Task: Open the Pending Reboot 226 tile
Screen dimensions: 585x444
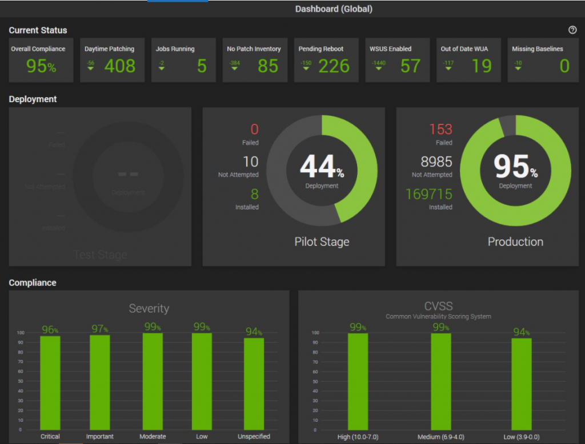Action: [x=326, y=60]
